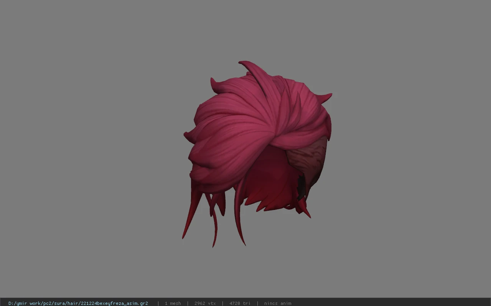Click the '2962 vtx' vertex count

pyautogui.click(x=205, y=303)
